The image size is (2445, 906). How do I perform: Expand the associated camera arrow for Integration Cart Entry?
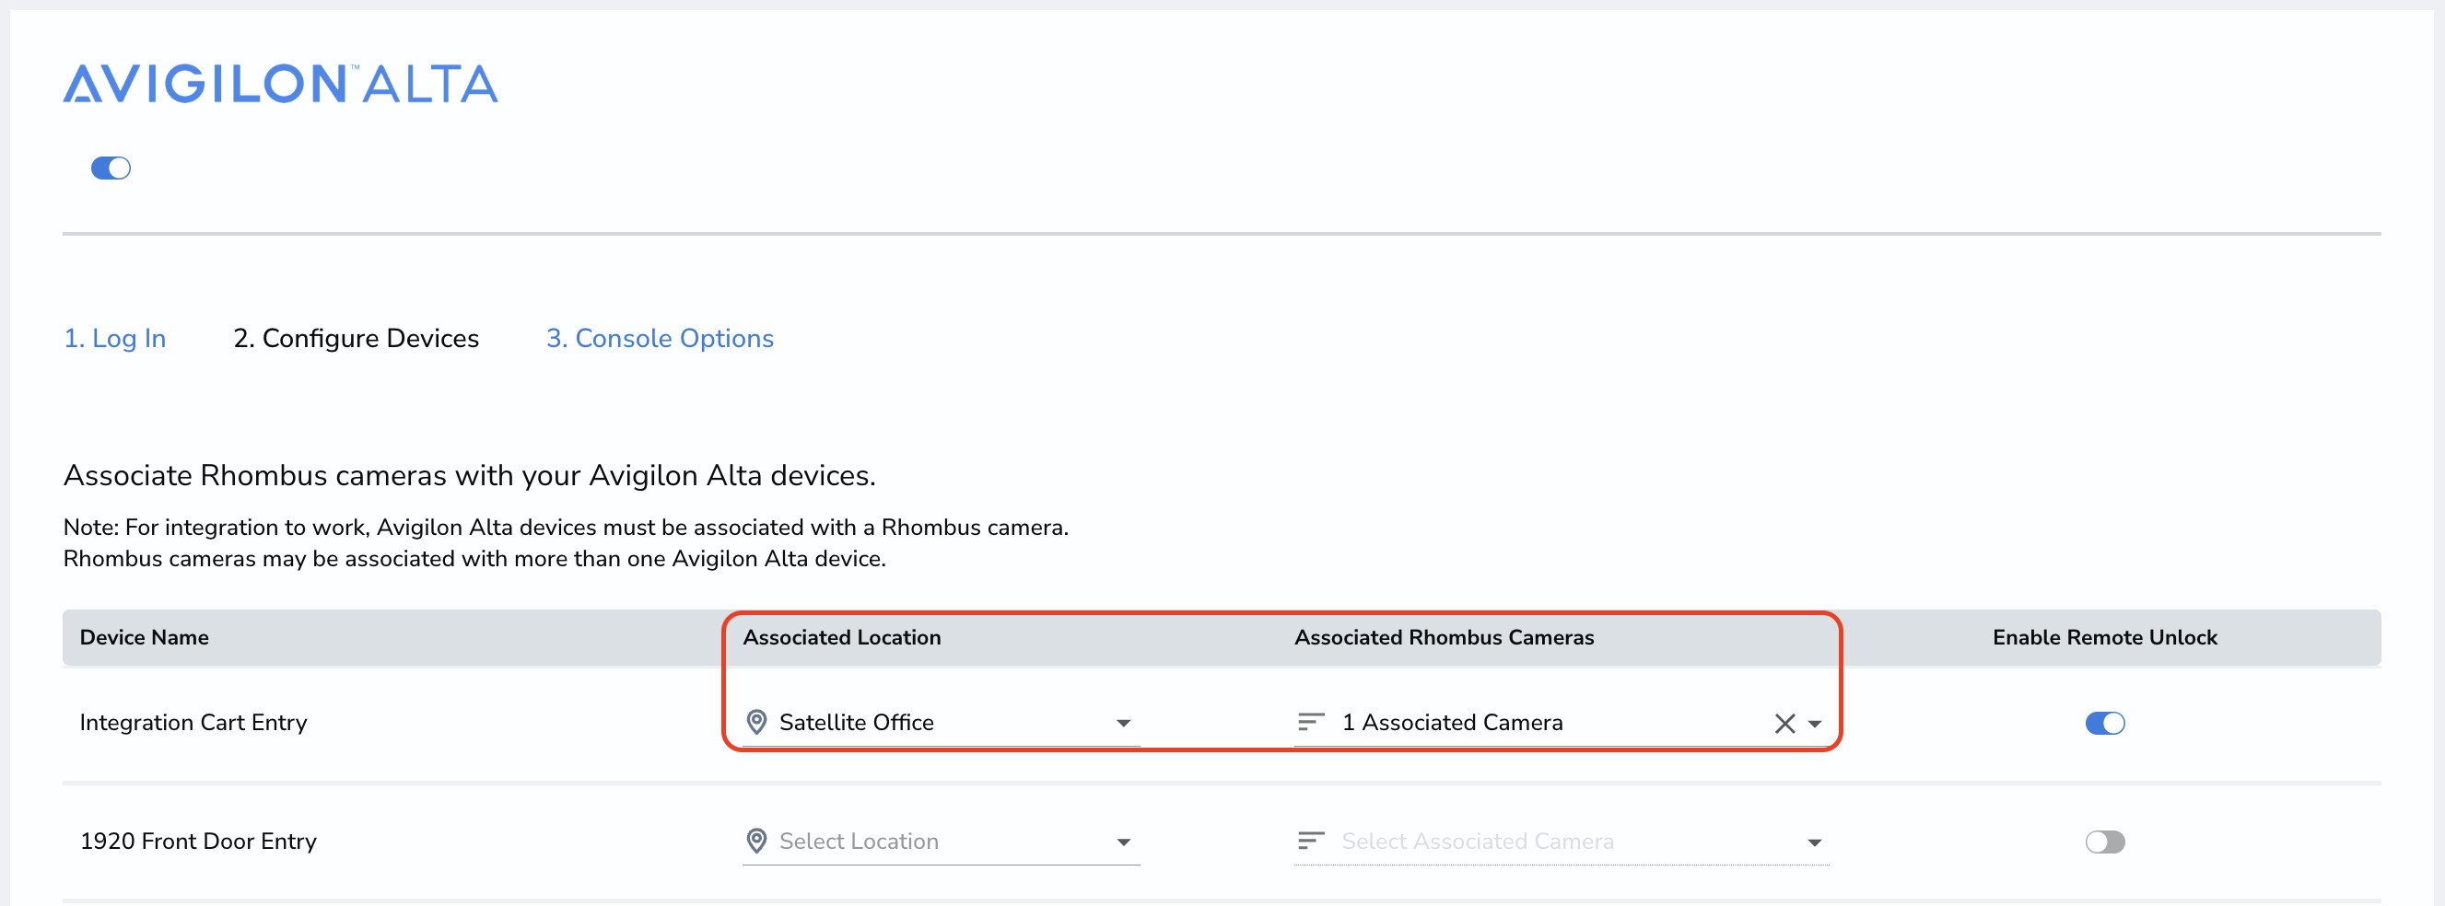[x=1815, y=724]
